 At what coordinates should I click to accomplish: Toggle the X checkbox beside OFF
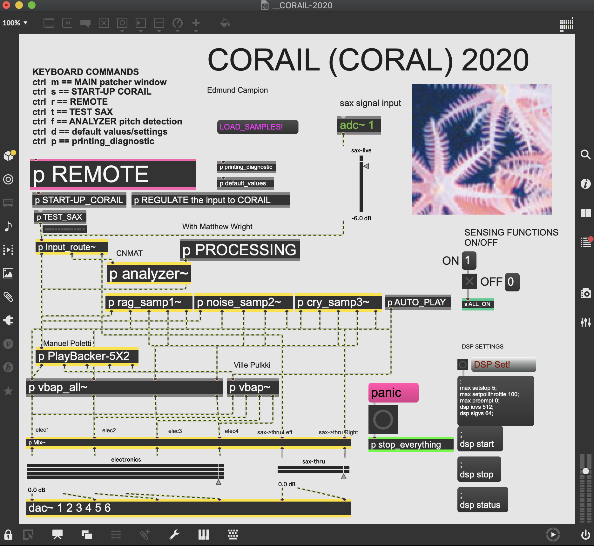[x=469, y=281]
